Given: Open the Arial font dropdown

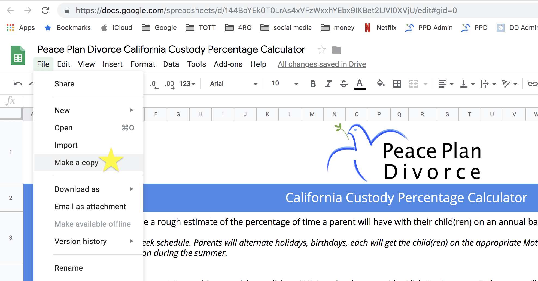Looking at the screenshot, I should 233,84.
